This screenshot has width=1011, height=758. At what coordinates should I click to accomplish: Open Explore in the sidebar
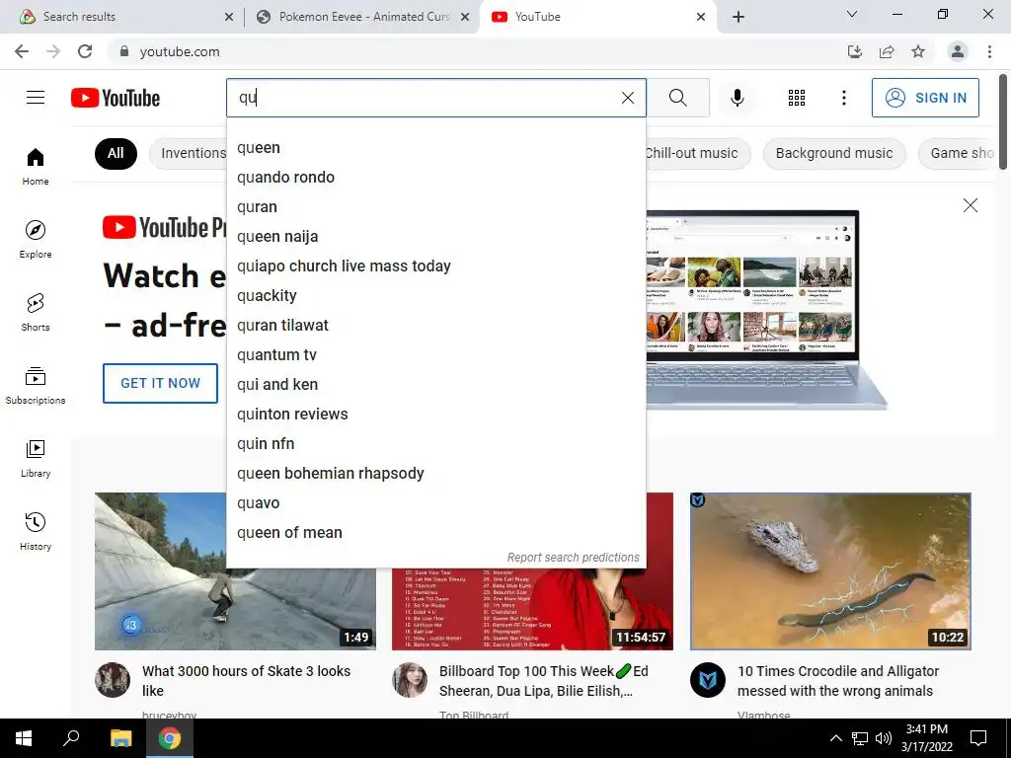coord(36,239)
